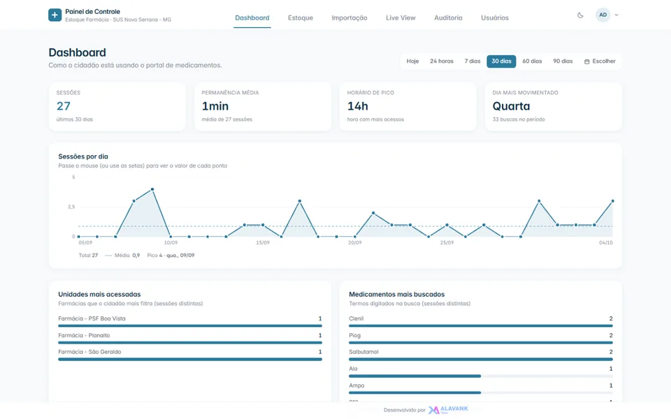Click the Média 0,9 legend entry
This screenshot has height=419, width=671.
point(122,256)
